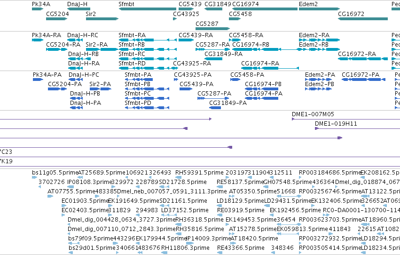Select the Sir2-PA protein glyph
The height and width of the screenshot is (255, 400).
point(101,89)
